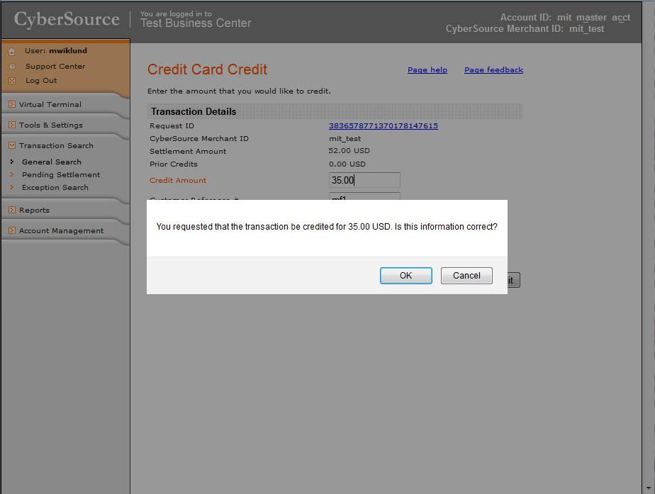
Task: Click the CyberSource logo
Action: point(67,19)
